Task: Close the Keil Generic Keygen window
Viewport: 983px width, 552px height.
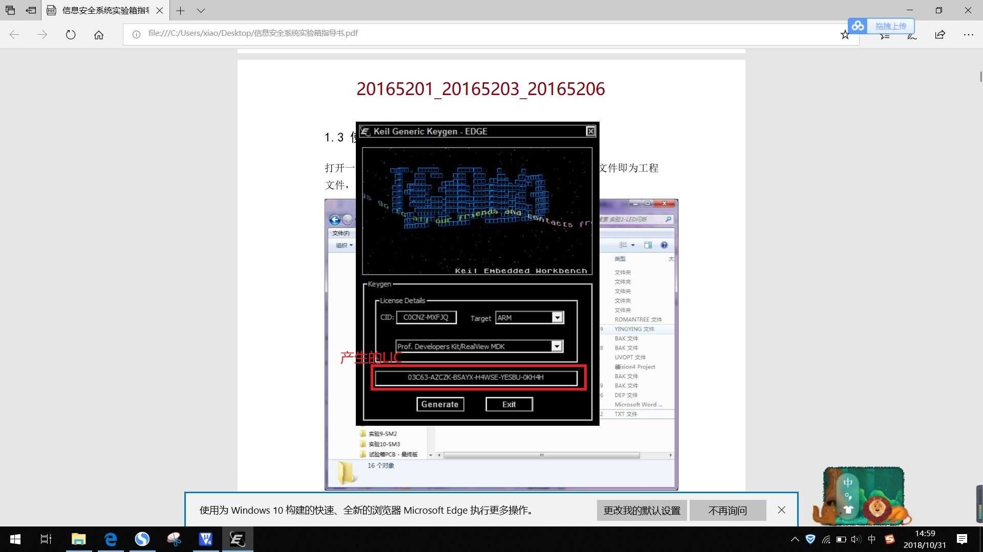Action: coord(590,131)
